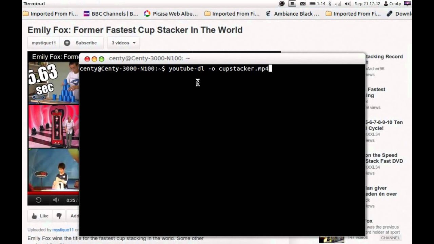Open the round dark indicator icon in top panel
This screenshot has width=434, height=244.
tap(282, 4)
